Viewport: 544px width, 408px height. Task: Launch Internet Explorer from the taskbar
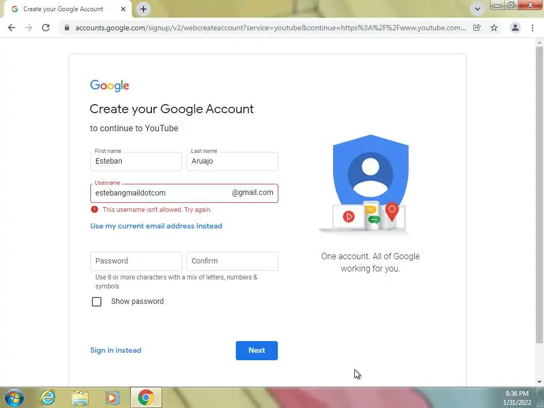point(47,397)
